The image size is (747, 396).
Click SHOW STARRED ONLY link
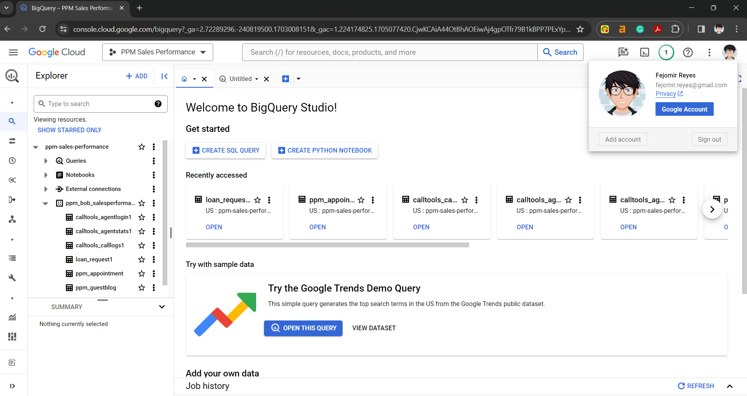[69, 130]
